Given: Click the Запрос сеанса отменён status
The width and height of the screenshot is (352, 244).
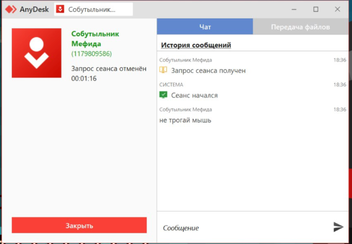Looking at the screenshot, I should [x=109, y=69].
